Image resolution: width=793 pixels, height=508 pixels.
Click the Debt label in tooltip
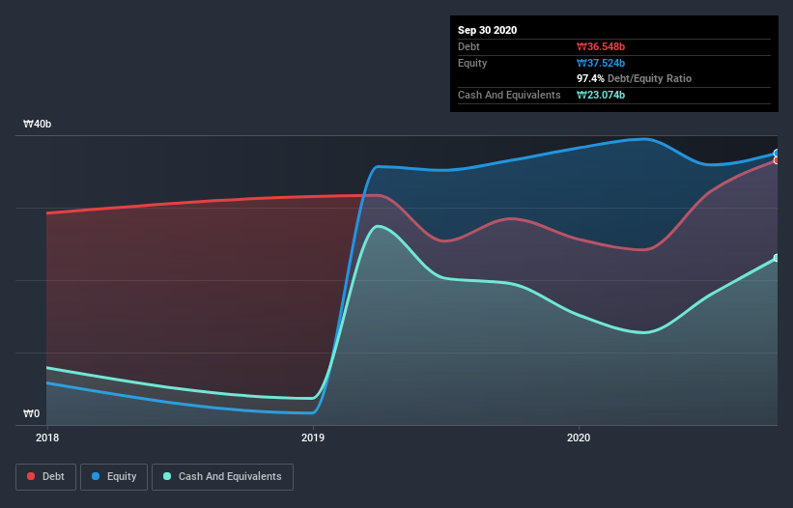click(x=468, y=46)
